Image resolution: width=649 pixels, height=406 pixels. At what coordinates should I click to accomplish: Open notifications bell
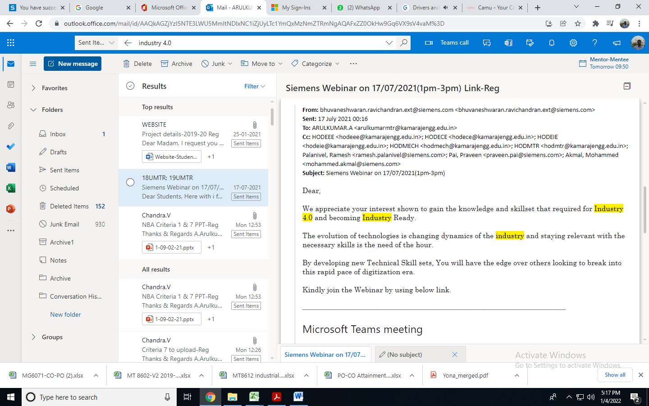(552, 43)
